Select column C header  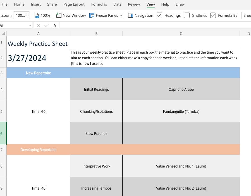(x=181, y=34)
